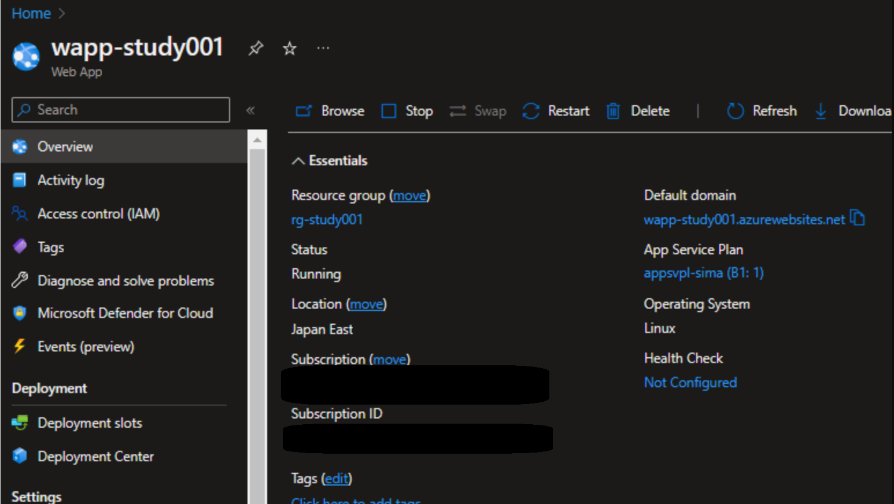Click the Activity log icon
The height and width of the screenshot is (504, 894).
tap(20, 180)
